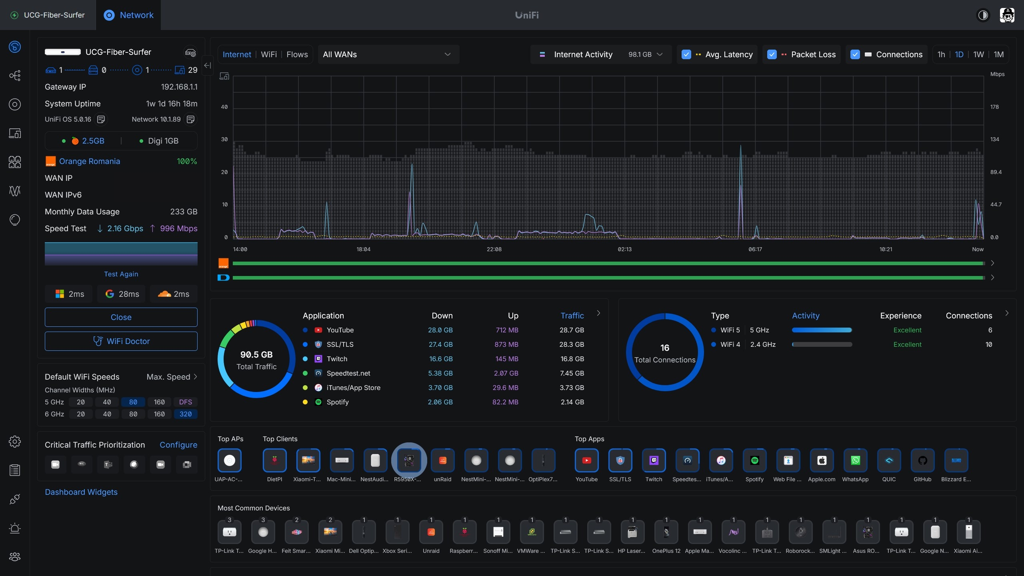Select the Twitch icon in Top Apps
Image resolution: width=1024 pixels, height=576 pixels.
point(654,460)
